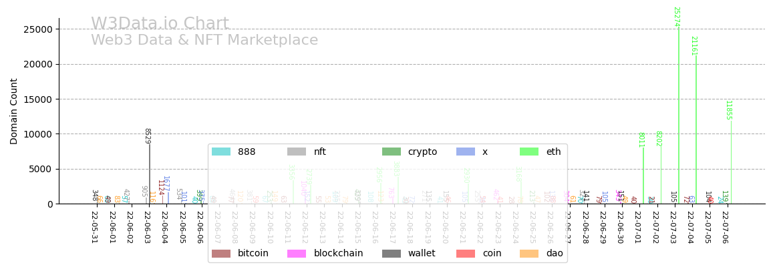The height and width of the screenshot is (267, 775).
Task: Click the Web3 Data & NFT Marketplace subtitle
Action: pyautogui.click(x=204, y=41)
